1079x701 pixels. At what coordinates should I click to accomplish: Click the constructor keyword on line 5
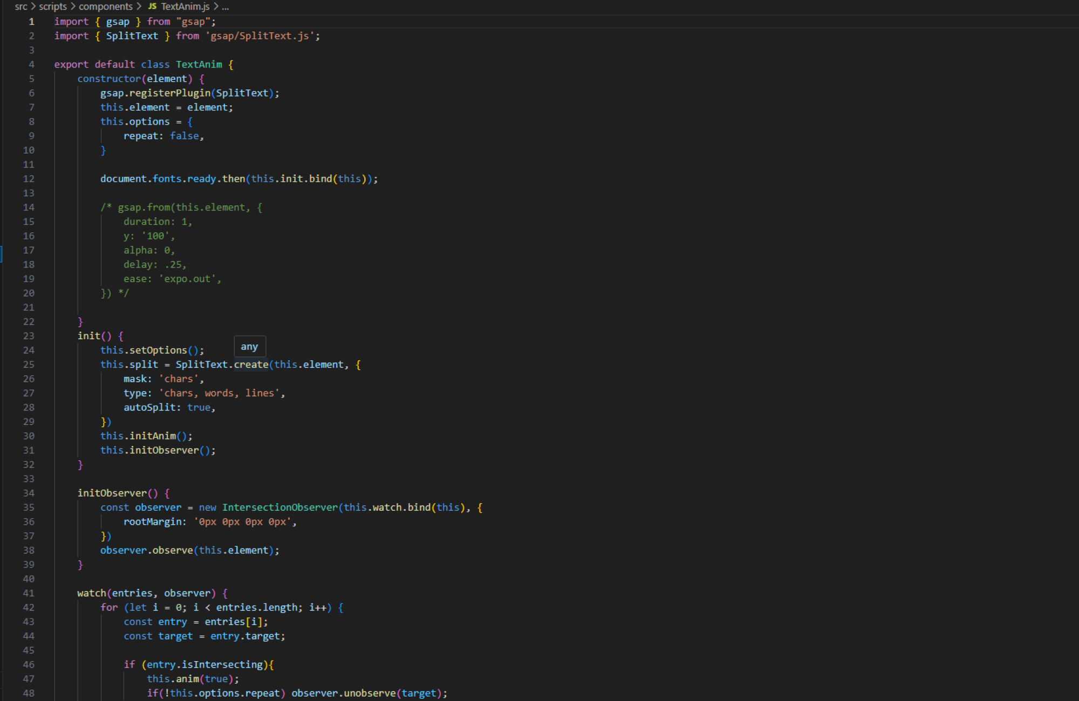coord(108,79)
